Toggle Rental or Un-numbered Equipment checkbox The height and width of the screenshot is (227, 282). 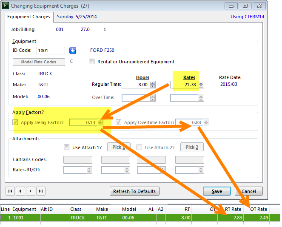click(92, 62)
